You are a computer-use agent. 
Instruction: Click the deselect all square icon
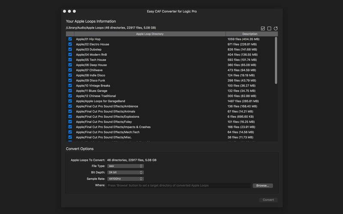click(269, 28)
